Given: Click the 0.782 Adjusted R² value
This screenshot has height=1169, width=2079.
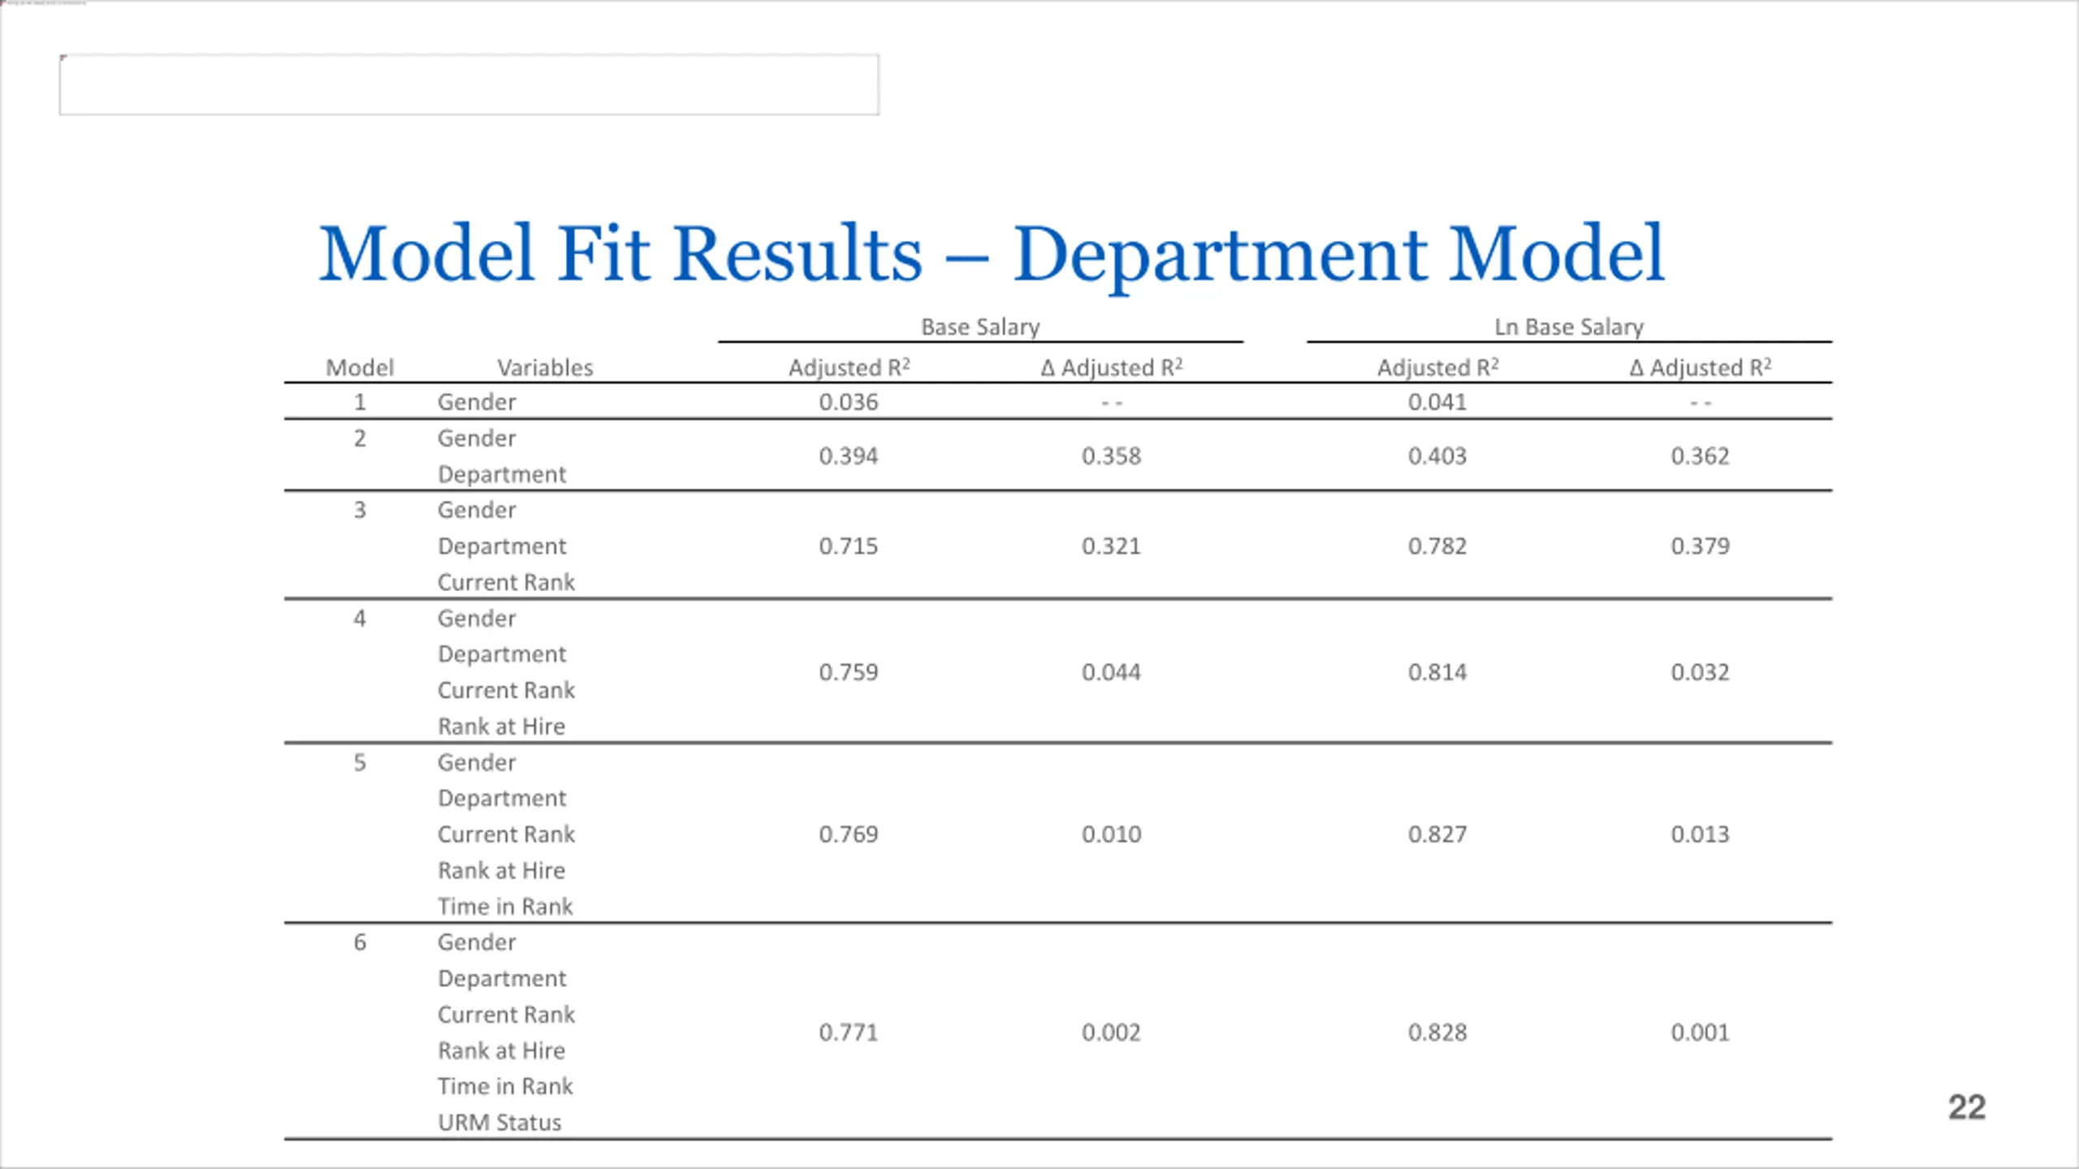Looking at the screenshot, I should pyautogui.click(x=1437, y=546).
